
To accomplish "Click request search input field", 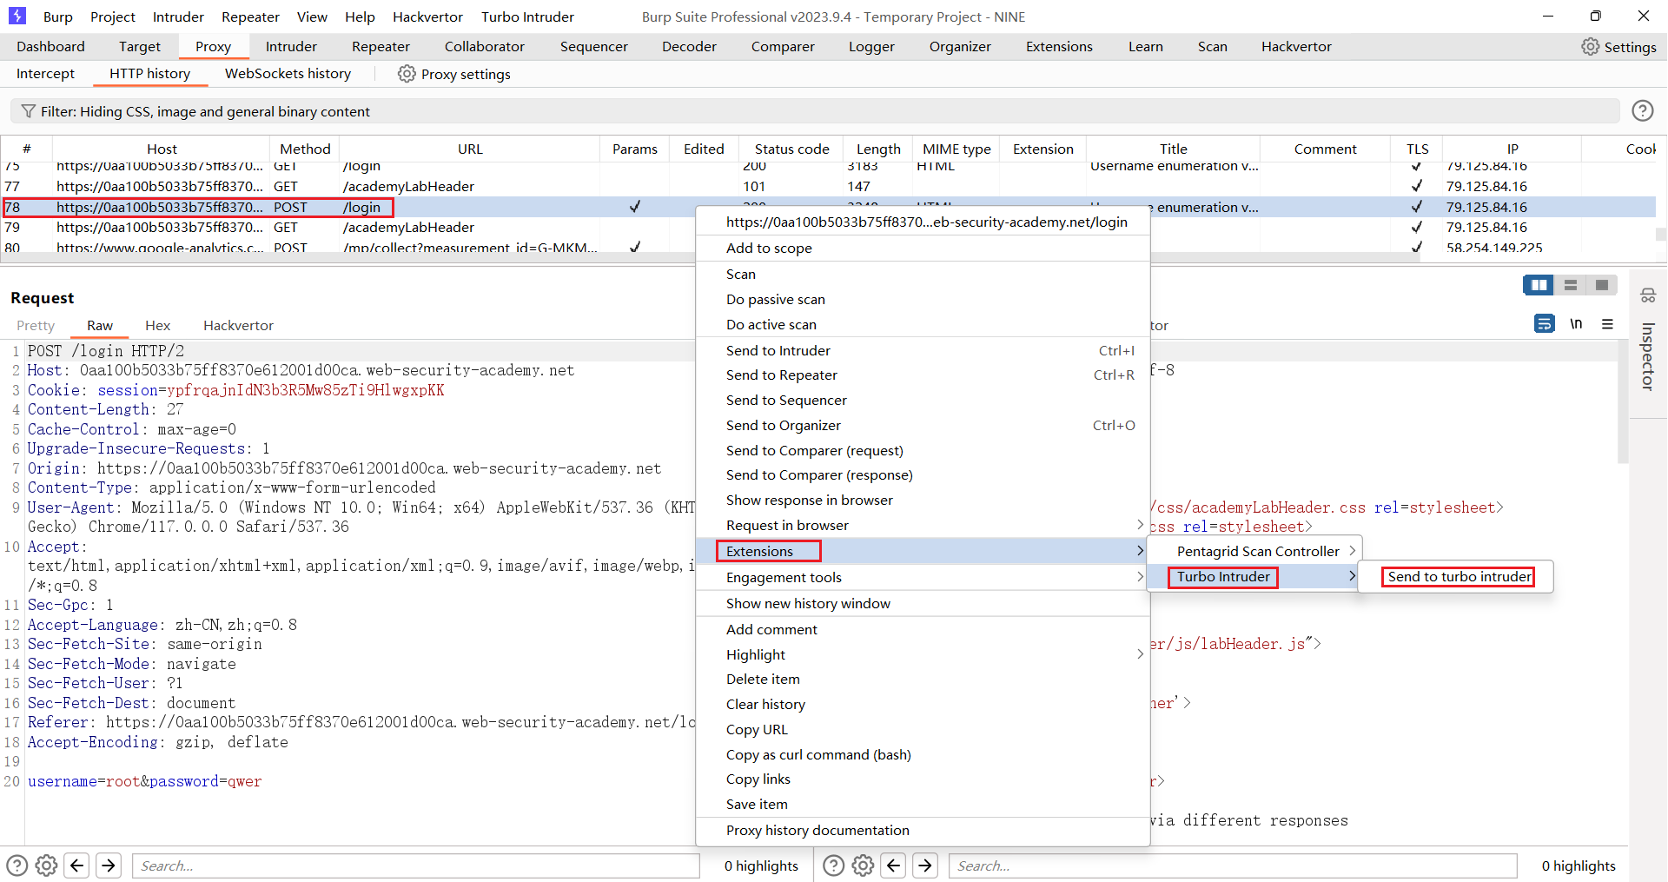I will 415,865.
